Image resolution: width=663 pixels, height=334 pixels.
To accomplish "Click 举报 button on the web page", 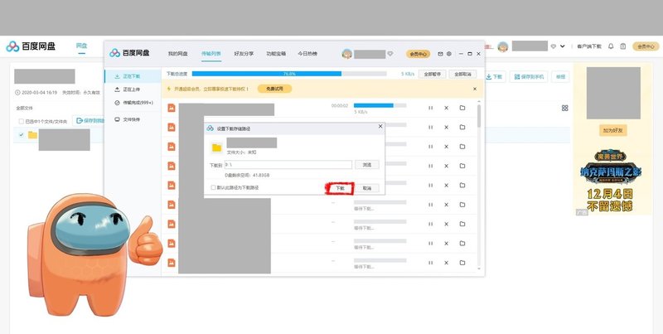I will [x=560, y=76].
